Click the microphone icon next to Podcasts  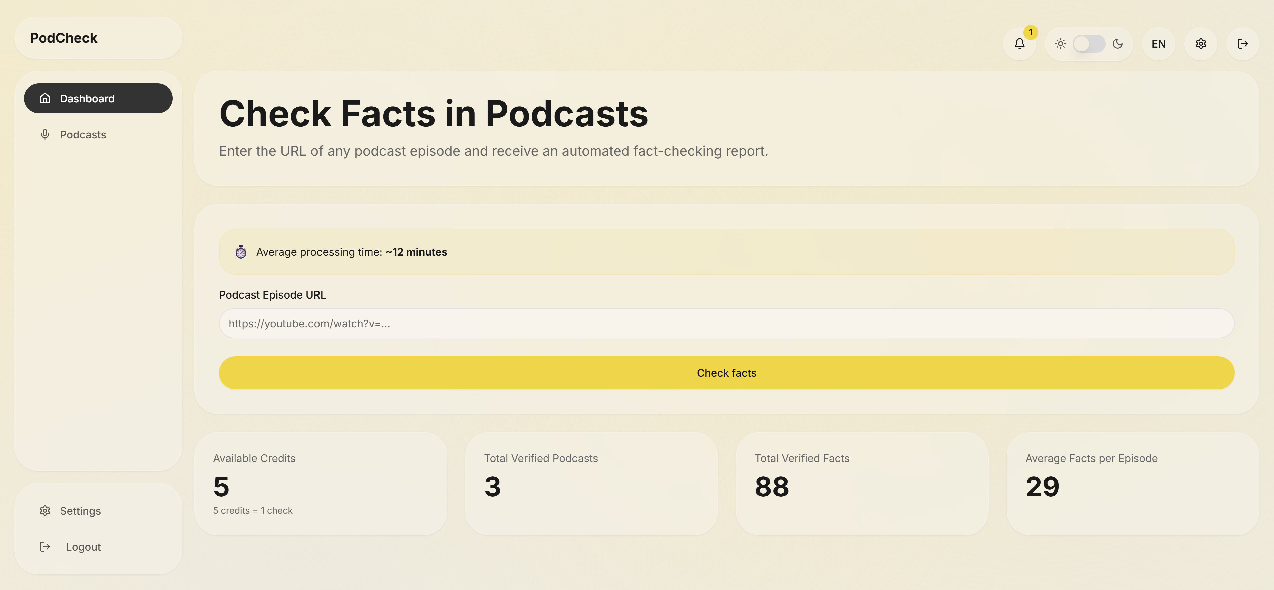(x=45, y=134)
